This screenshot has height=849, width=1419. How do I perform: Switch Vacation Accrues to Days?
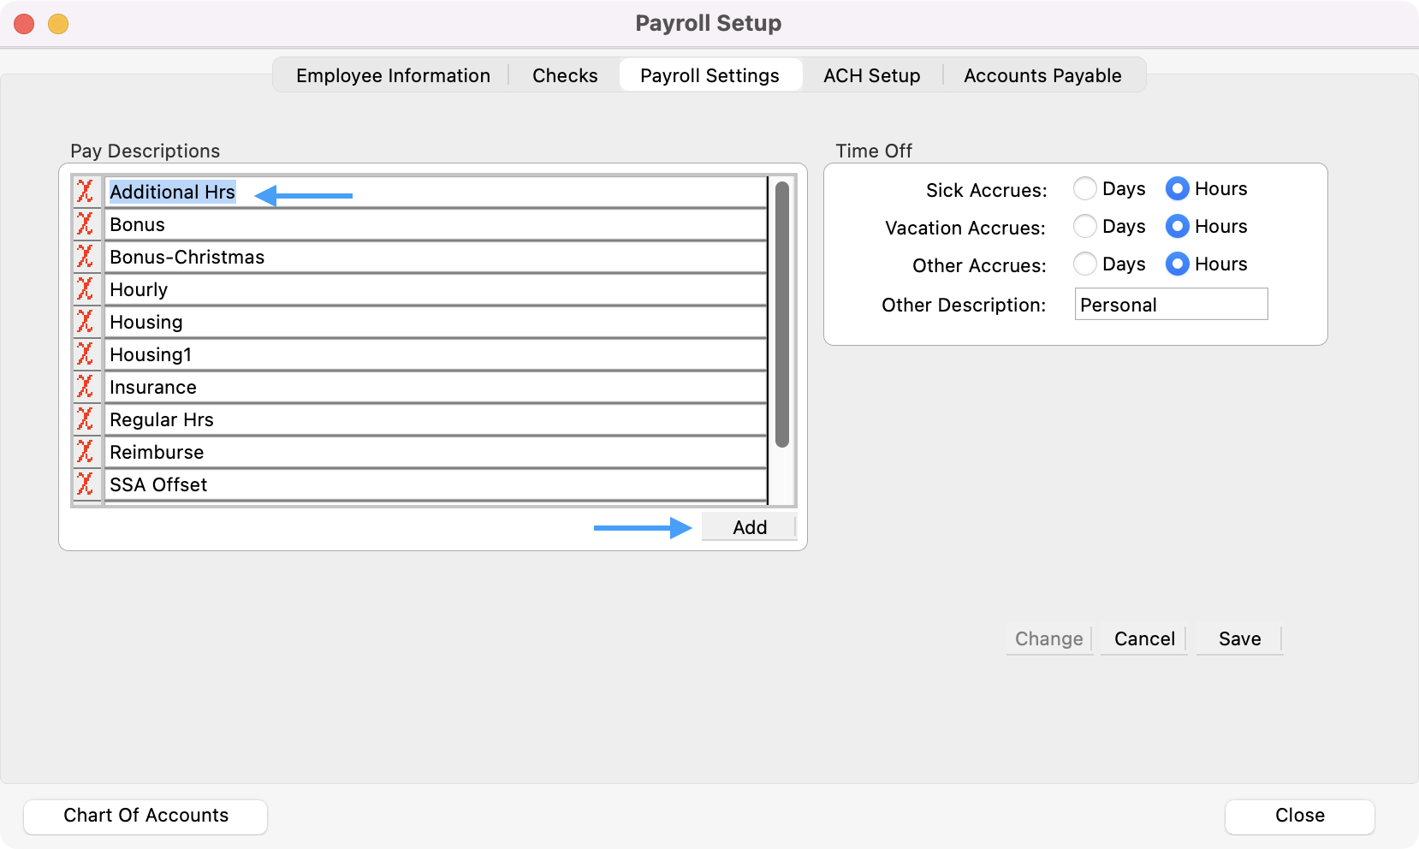1085,226
